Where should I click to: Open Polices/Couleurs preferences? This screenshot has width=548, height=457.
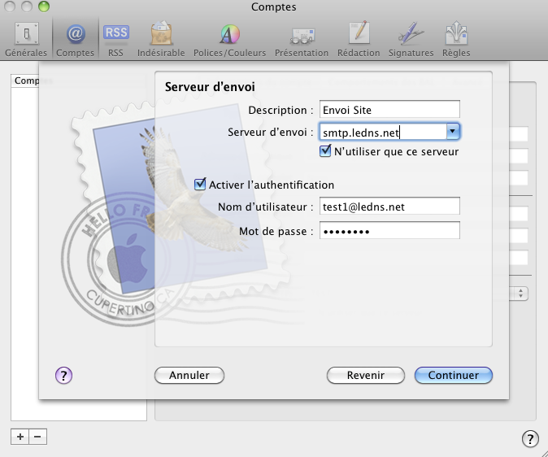[230, 39]
